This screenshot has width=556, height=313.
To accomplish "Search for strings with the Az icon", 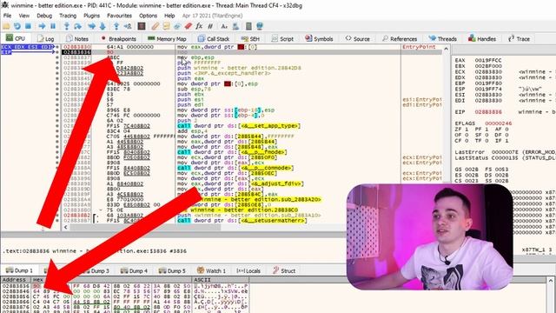I will point(224,26).
